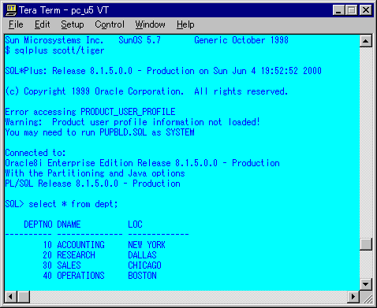Click the BOSTON location value
This screenshot has width=377, height=308.
(x=142, y=276)
